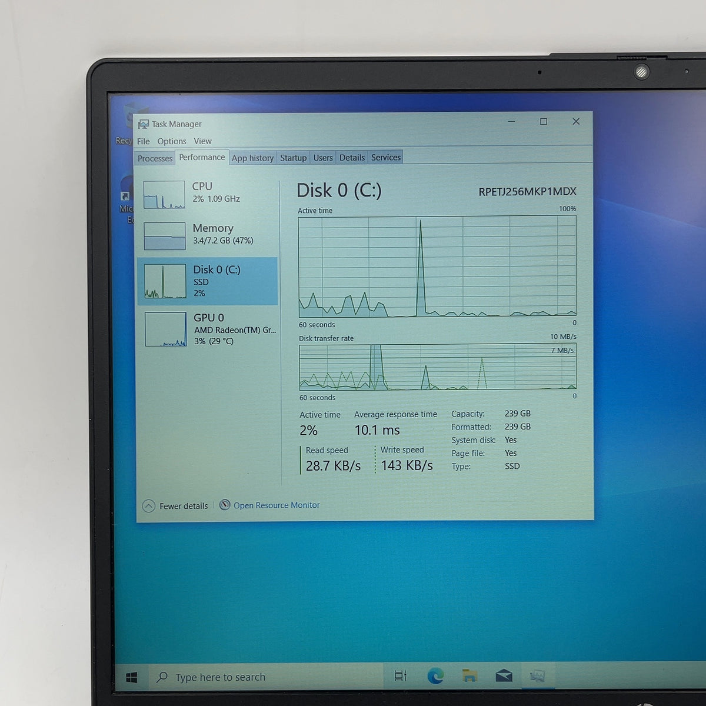Close the Task Manager window
The width and height of the screenshot is (706, 706).
tap(576, 121)
